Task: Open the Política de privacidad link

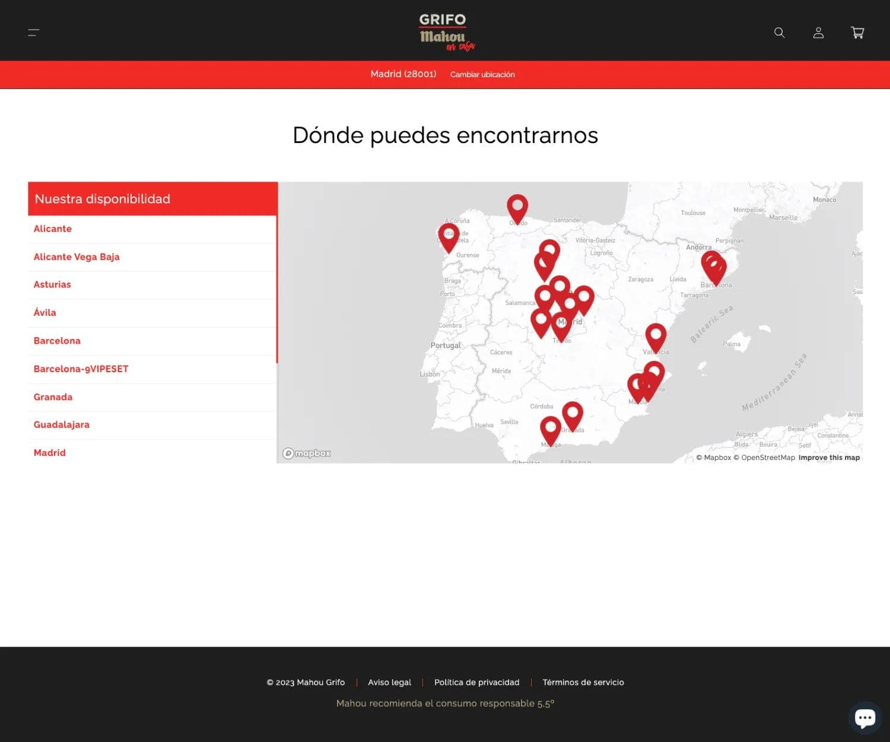Action: click(476, 682)
